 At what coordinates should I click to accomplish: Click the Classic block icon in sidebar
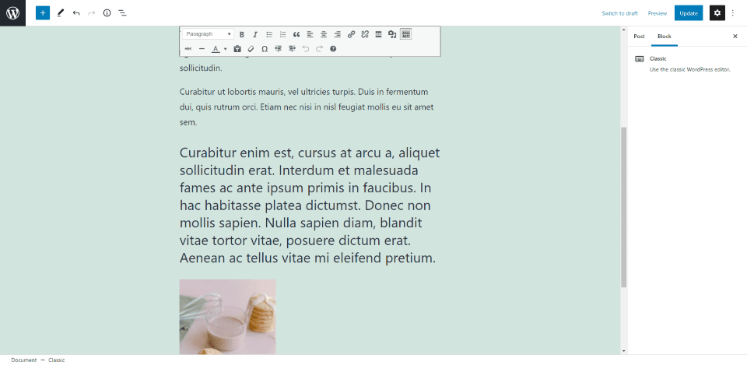[640, 59]
